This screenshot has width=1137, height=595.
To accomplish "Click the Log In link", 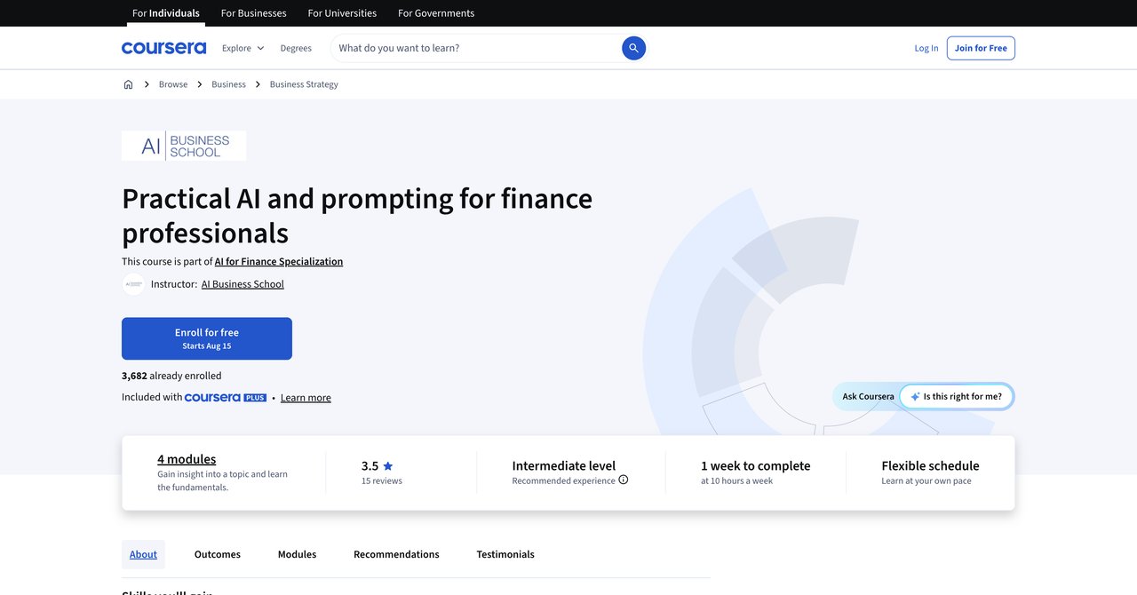I will point(926,48).
